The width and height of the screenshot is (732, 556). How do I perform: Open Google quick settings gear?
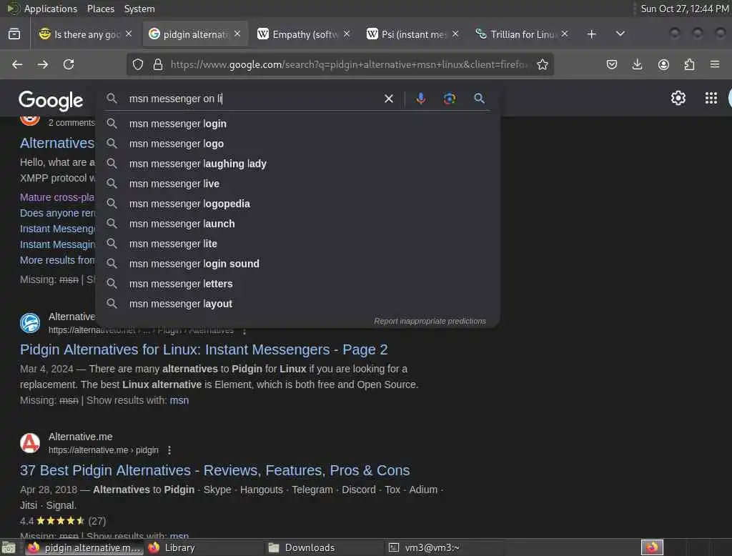(x=678, y=98)
